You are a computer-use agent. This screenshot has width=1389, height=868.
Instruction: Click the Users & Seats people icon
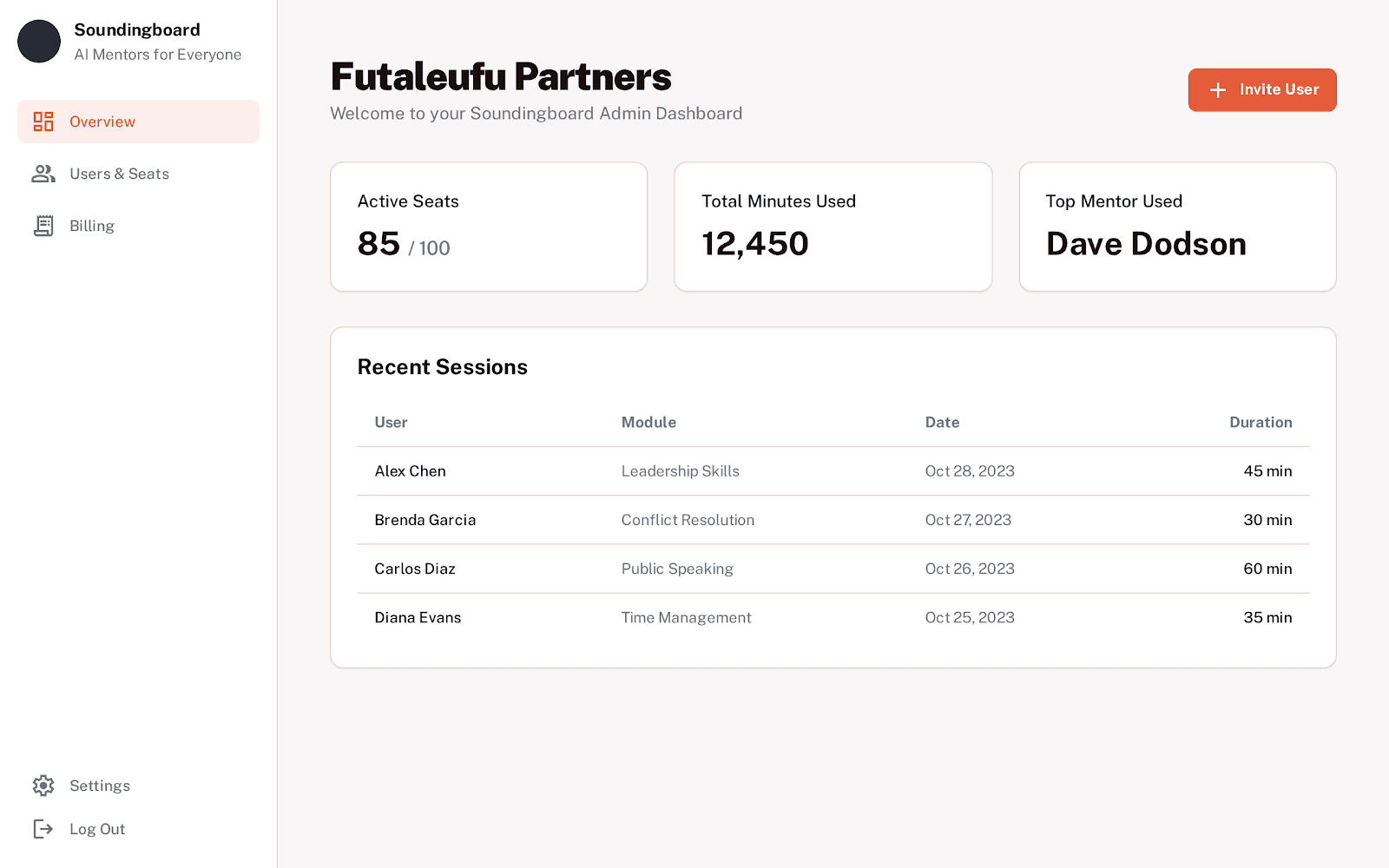43,174
